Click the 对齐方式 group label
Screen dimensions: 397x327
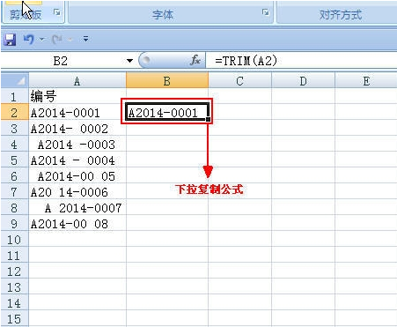click(340, 14)
